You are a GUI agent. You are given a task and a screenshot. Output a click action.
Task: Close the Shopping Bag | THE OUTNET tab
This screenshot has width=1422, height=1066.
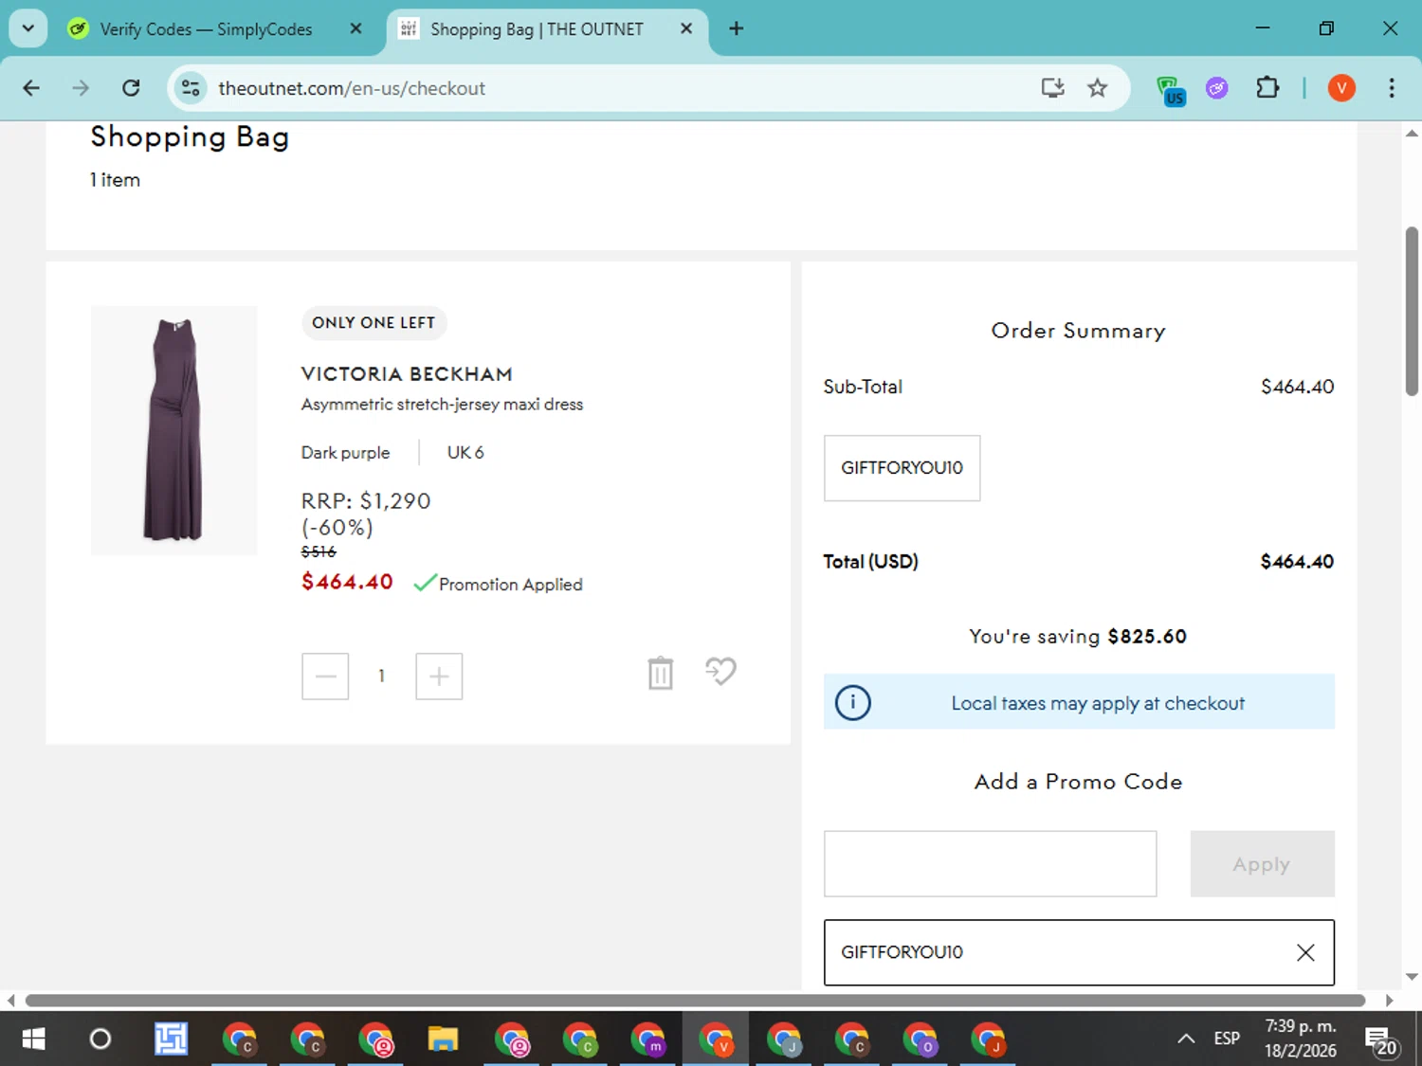coord(686,28)
